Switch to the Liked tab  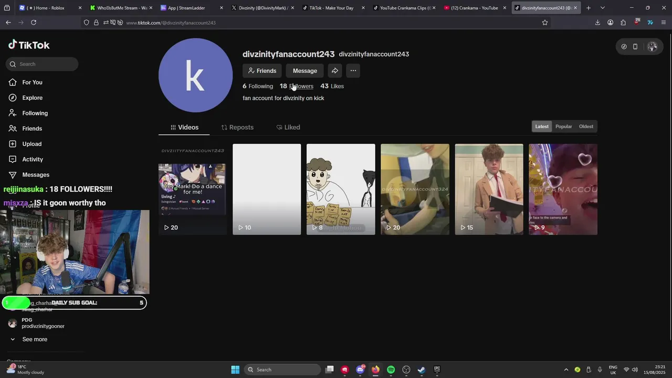point(288,128)
